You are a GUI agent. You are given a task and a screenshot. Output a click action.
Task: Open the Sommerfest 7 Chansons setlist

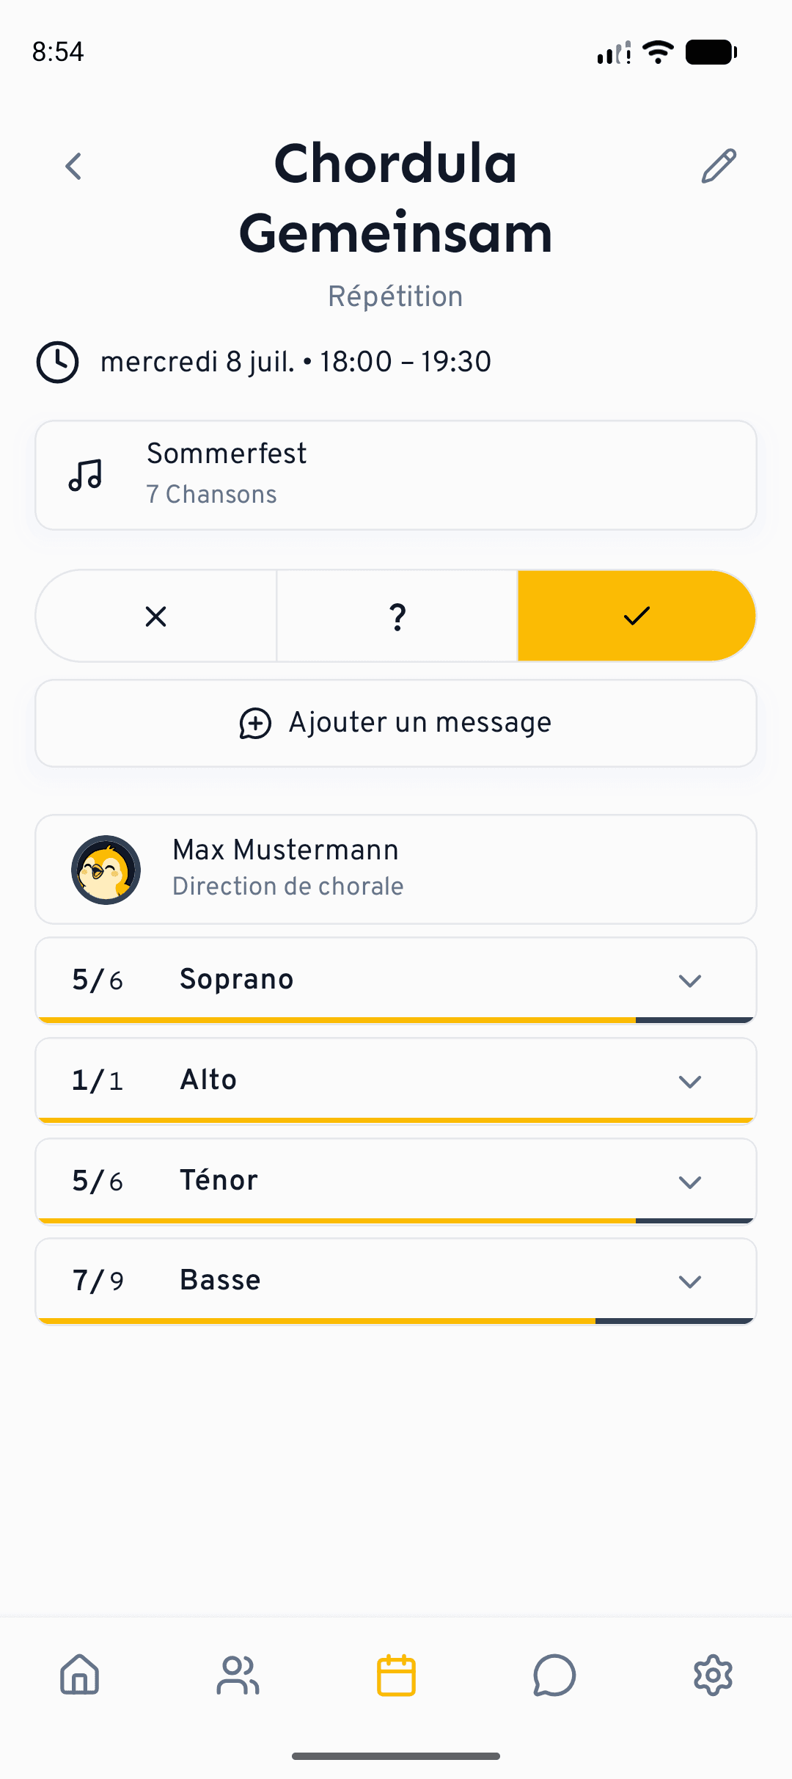click(396, 475)
